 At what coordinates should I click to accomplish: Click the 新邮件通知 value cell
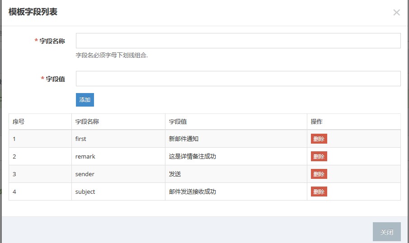pos(183,139)
